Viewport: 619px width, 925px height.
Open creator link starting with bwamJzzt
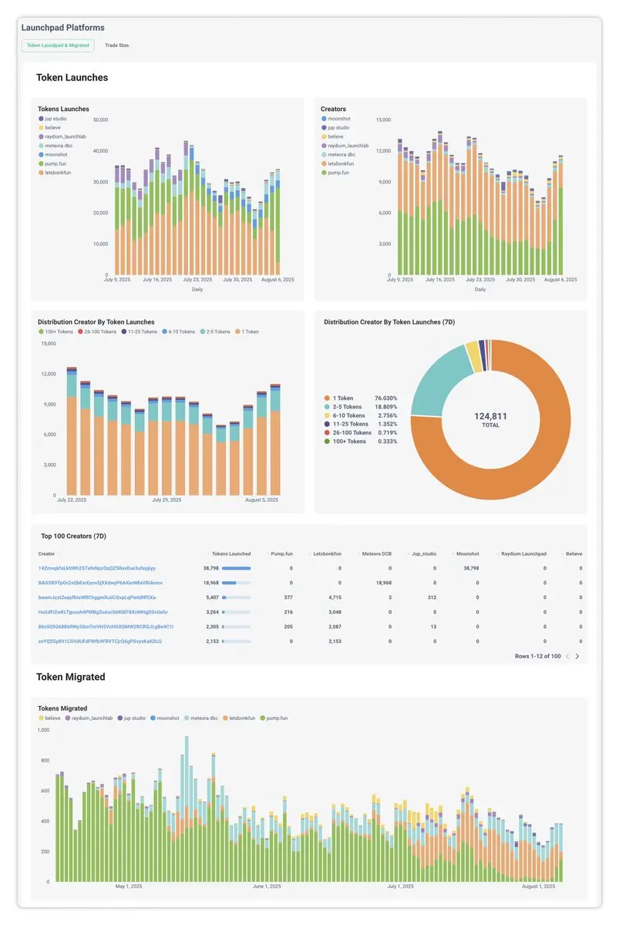pyautogui.click(x=97, y=597)
